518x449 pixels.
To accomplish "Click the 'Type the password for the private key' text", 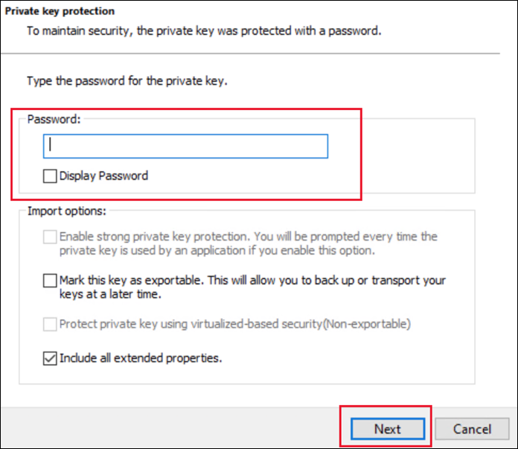I will pos(127,80).
